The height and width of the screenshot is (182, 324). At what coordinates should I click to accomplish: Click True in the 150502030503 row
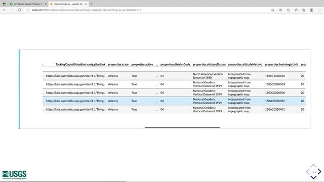134,84
